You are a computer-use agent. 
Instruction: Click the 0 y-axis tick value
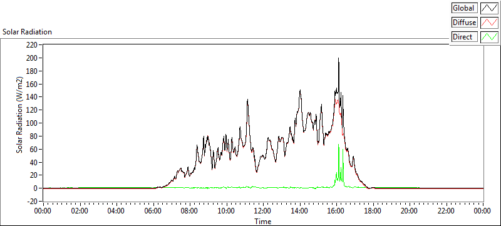[x=36, y=188]
